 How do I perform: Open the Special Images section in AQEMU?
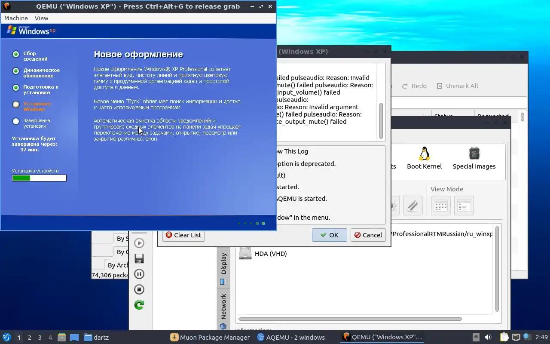click(x=474, y=158)
